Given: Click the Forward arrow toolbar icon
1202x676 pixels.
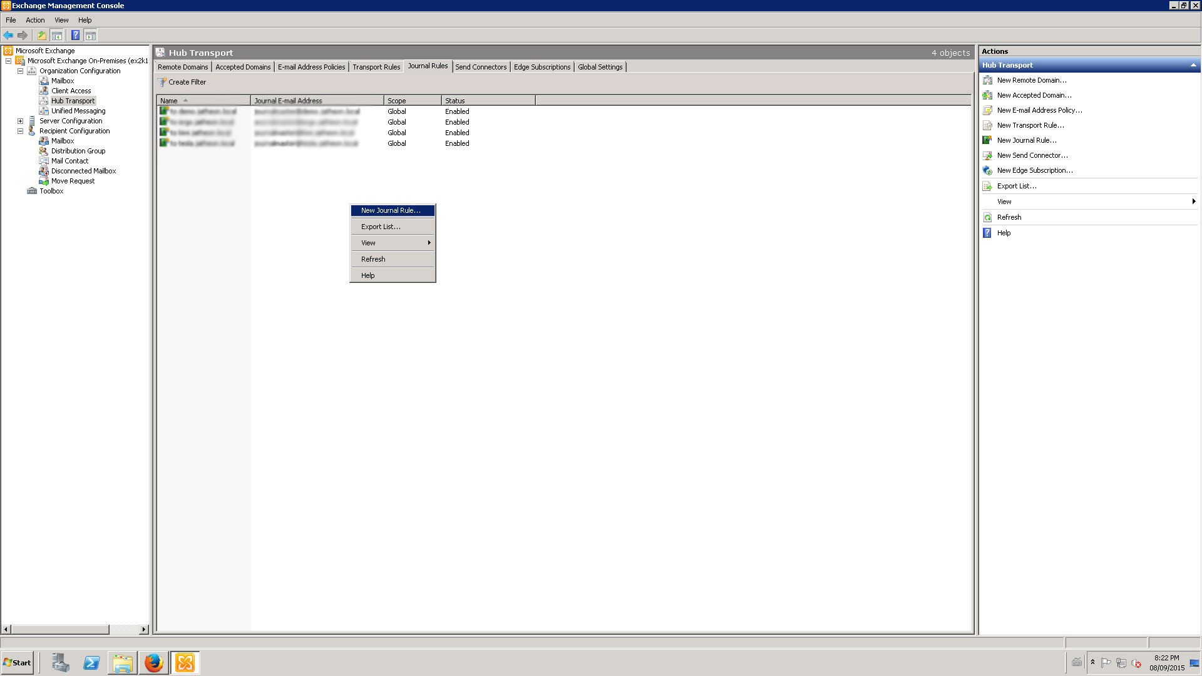Looking at the screenshot, I should pyautogui.click(x=23, y=36).
